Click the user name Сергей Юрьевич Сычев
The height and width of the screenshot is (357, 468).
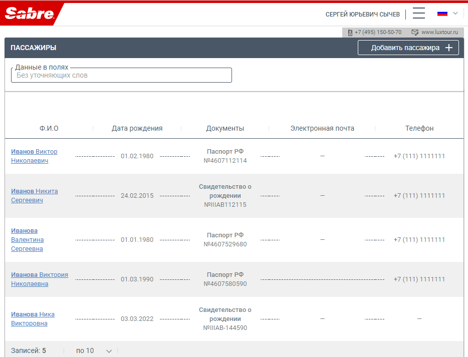pyautogui.click(x=362, y=14)
